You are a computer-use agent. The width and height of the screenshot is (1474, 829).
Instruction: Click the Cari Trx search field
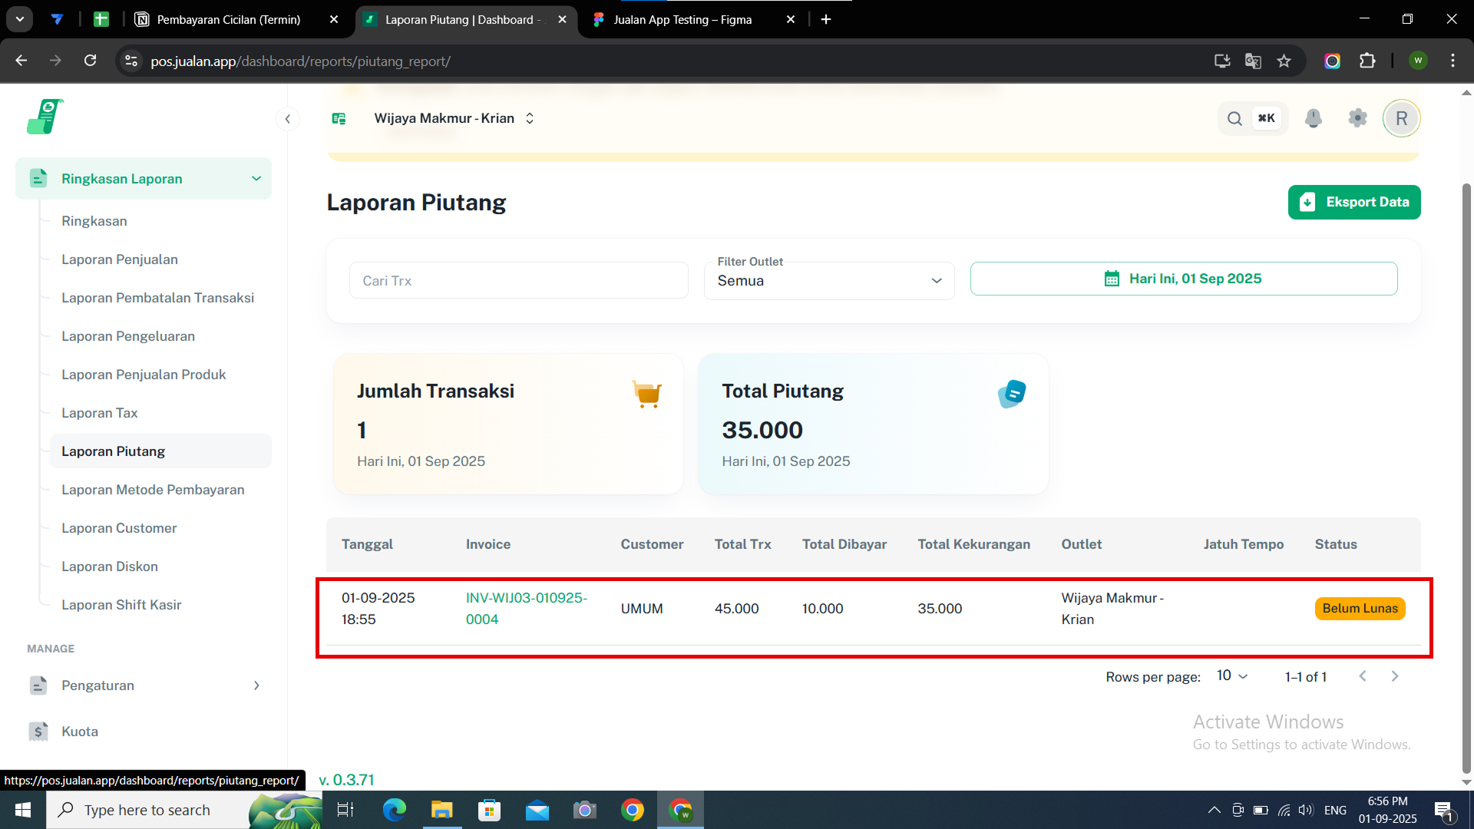[518, 281]
